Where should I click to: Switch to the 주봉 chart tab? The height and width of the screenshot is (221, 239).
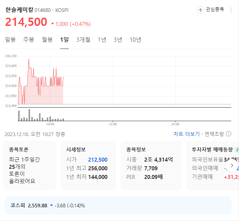(x=29, y=40)
